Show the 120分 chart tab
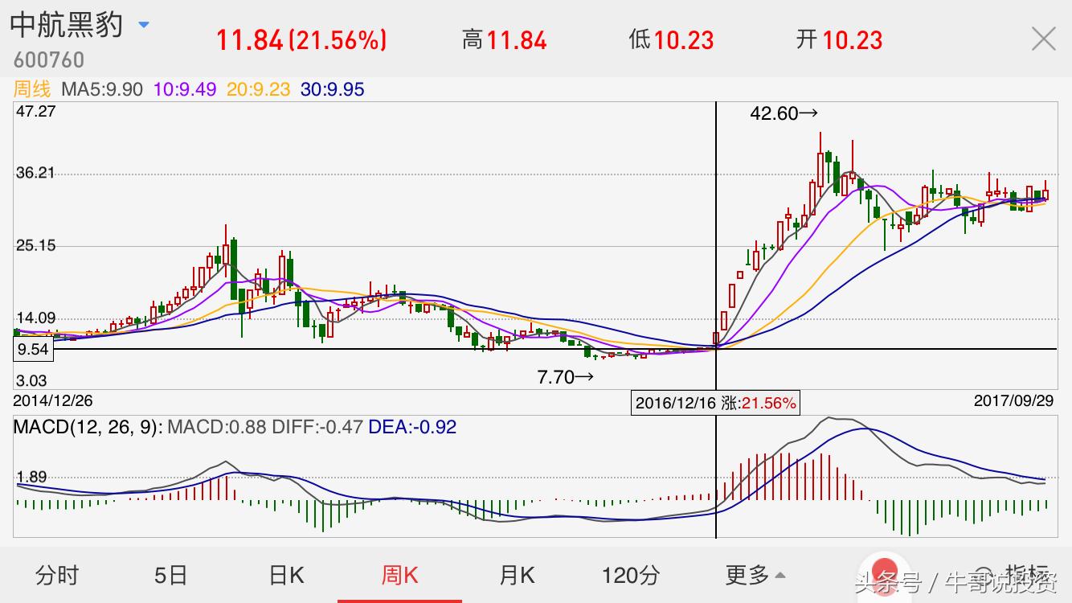This screenshot has height=603, width=1072. (x=631, y=575)
